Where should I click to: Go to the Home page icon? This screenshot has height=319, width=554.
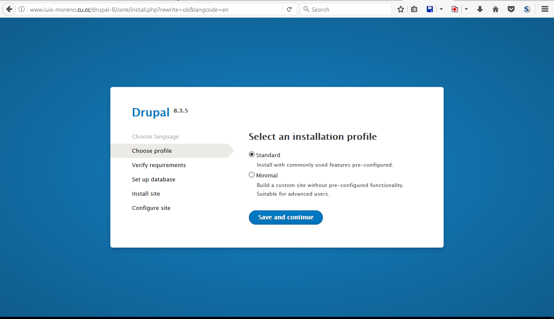[496, 9]
